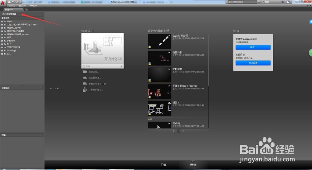
Task: Switch recent documents to thumbnail list view
Action: tap(178, 131)
